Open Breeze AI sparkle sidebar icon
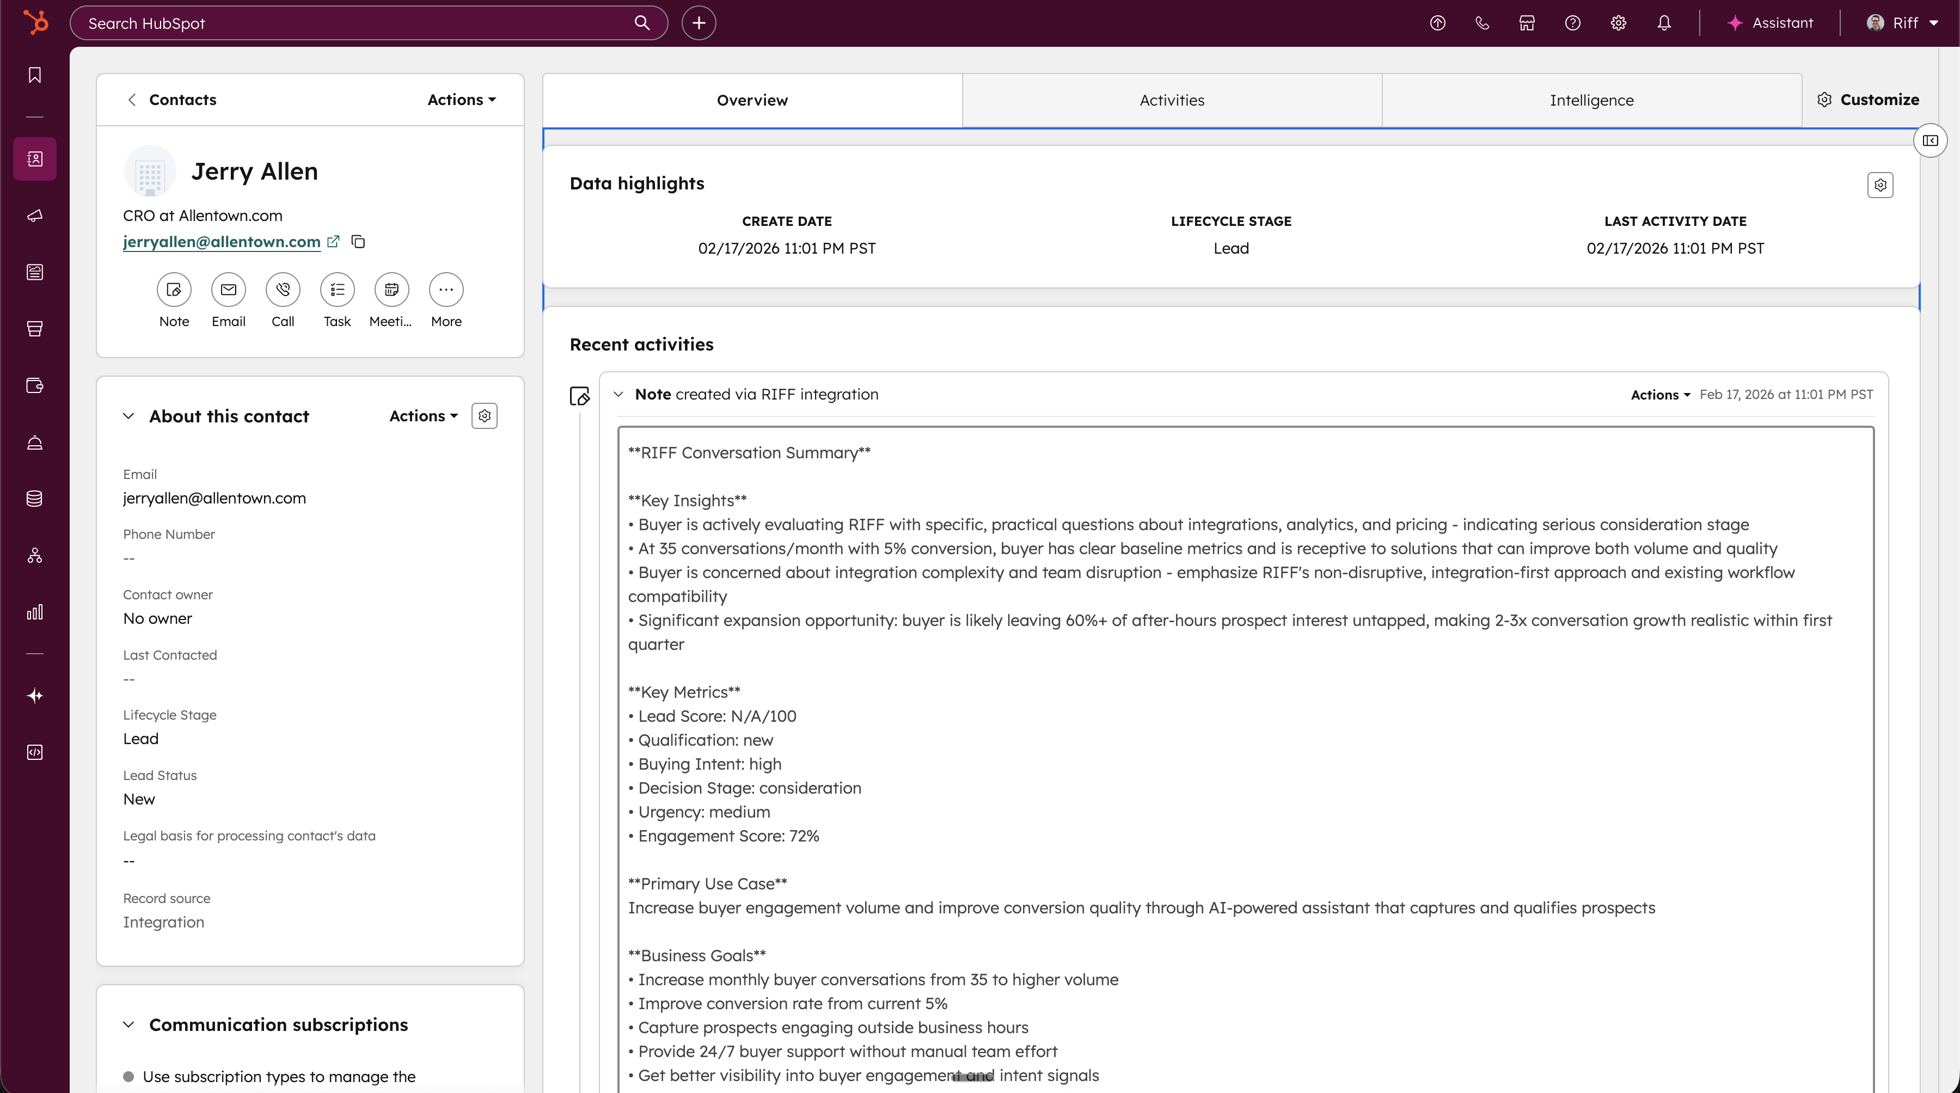The height and width of the screenshot is (1093, 1960). (x=35, y=696)
